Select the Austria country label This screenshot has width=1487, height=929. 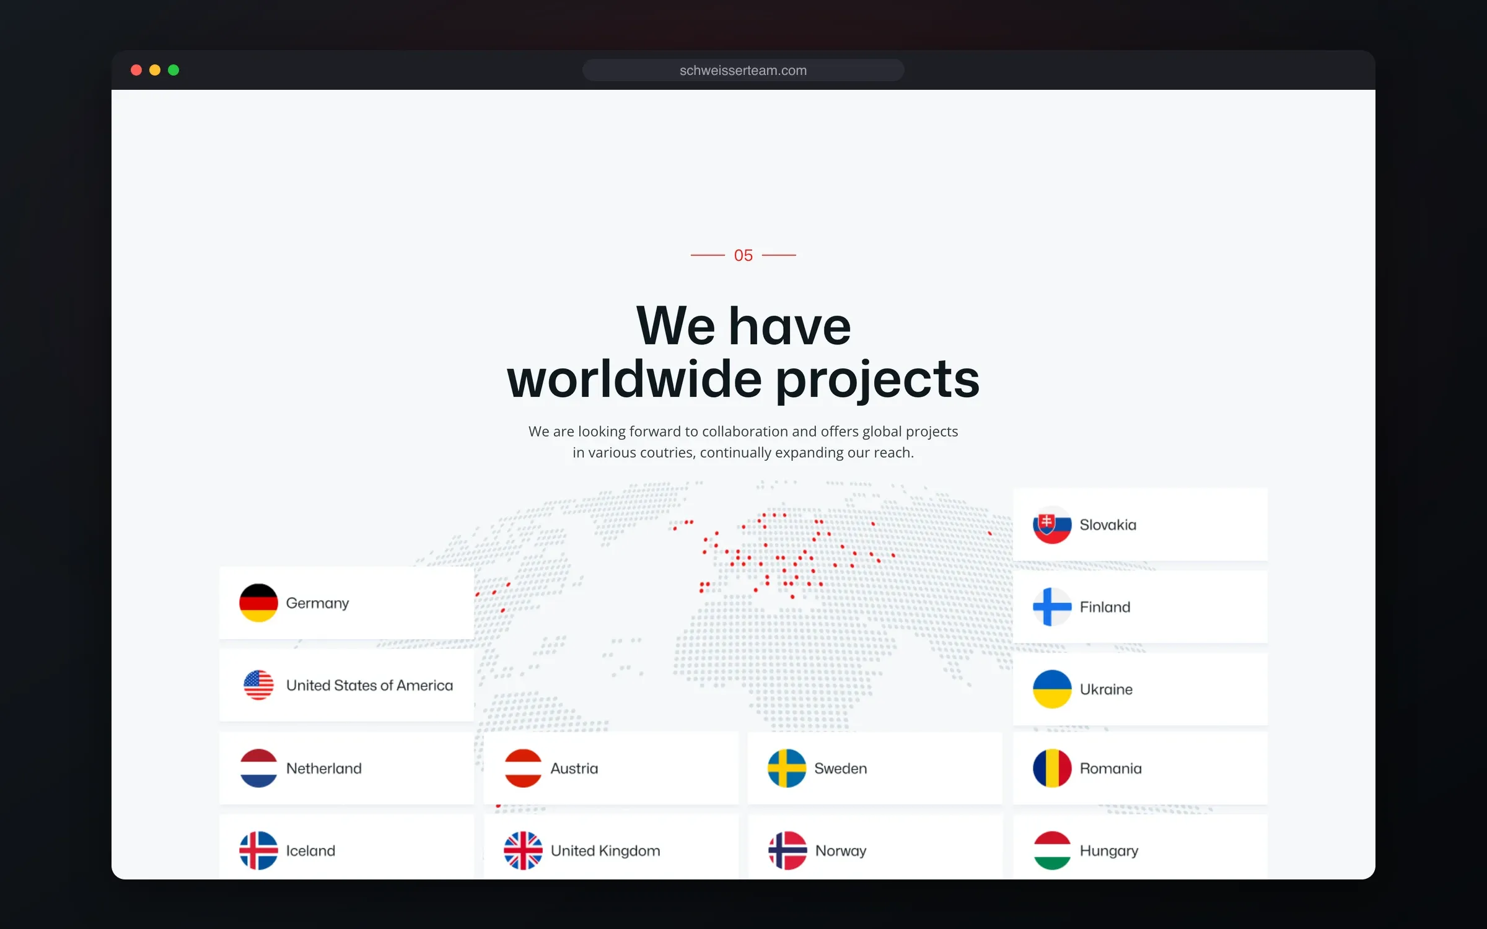574,768
